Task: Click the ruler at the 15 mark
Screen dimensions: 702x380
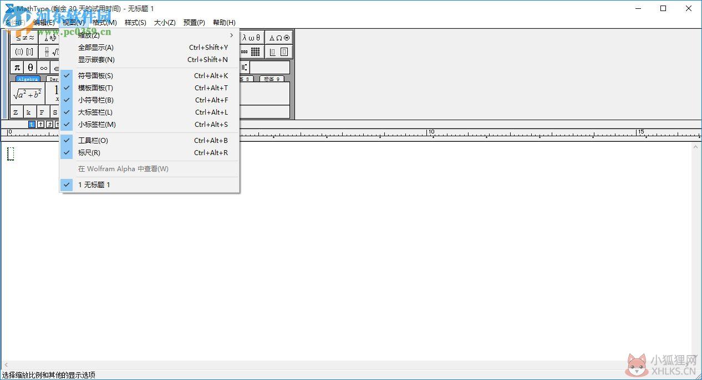Action: point(640,132)
